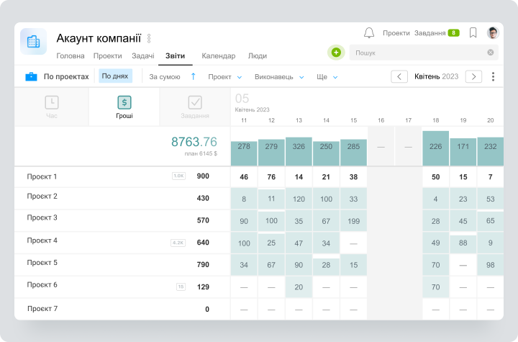Viewport: 518px width, 342px height.
Task: Switch to the Календар tab
Action: tap(219, 56)
